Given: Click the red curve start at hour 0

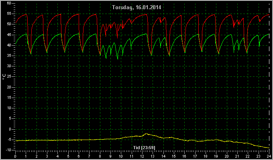Looking at the screenshot, I should pyautogui.click(x=16, y=22).
